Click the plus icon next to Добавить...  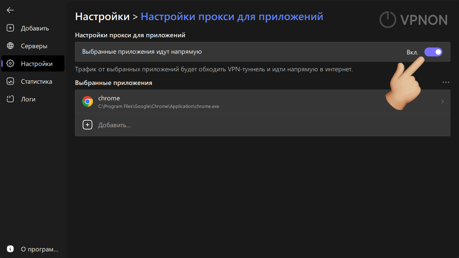87,124
